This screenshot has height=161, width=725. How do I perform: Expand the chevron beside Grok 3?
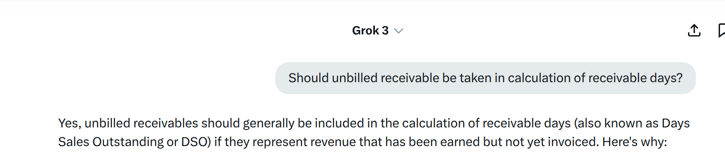[399, 31]
